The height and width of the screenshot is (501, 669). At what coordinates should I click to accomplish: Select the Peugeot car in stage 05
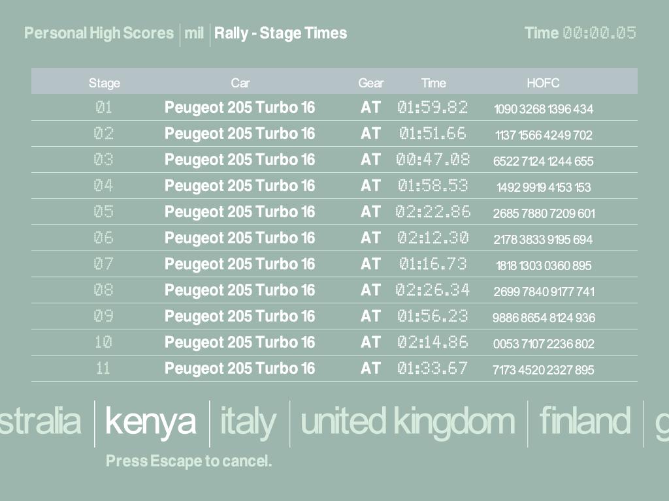click(240, 212)
